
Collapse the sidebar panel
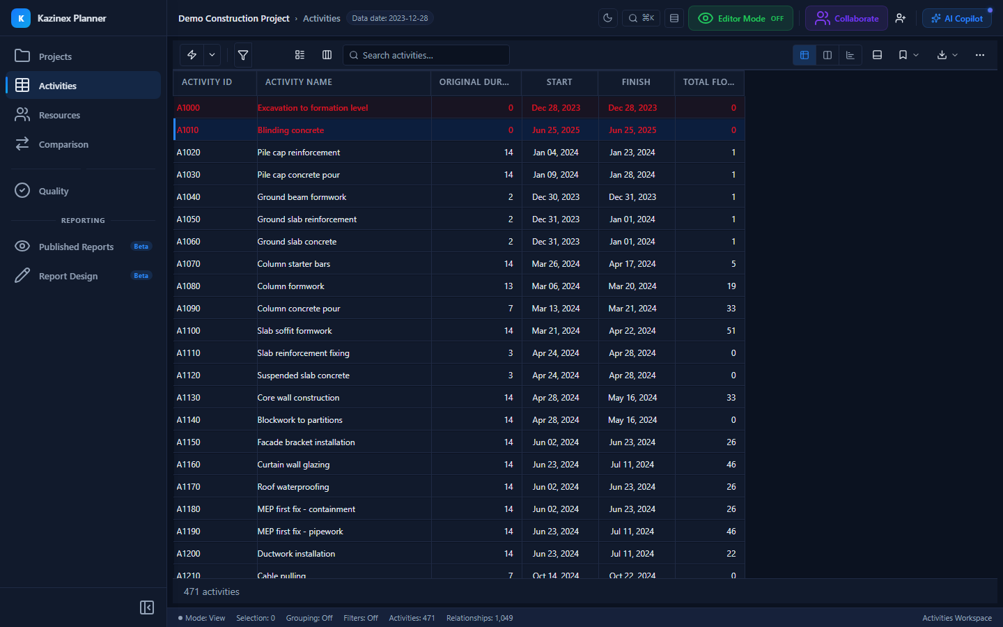(147, 607)
